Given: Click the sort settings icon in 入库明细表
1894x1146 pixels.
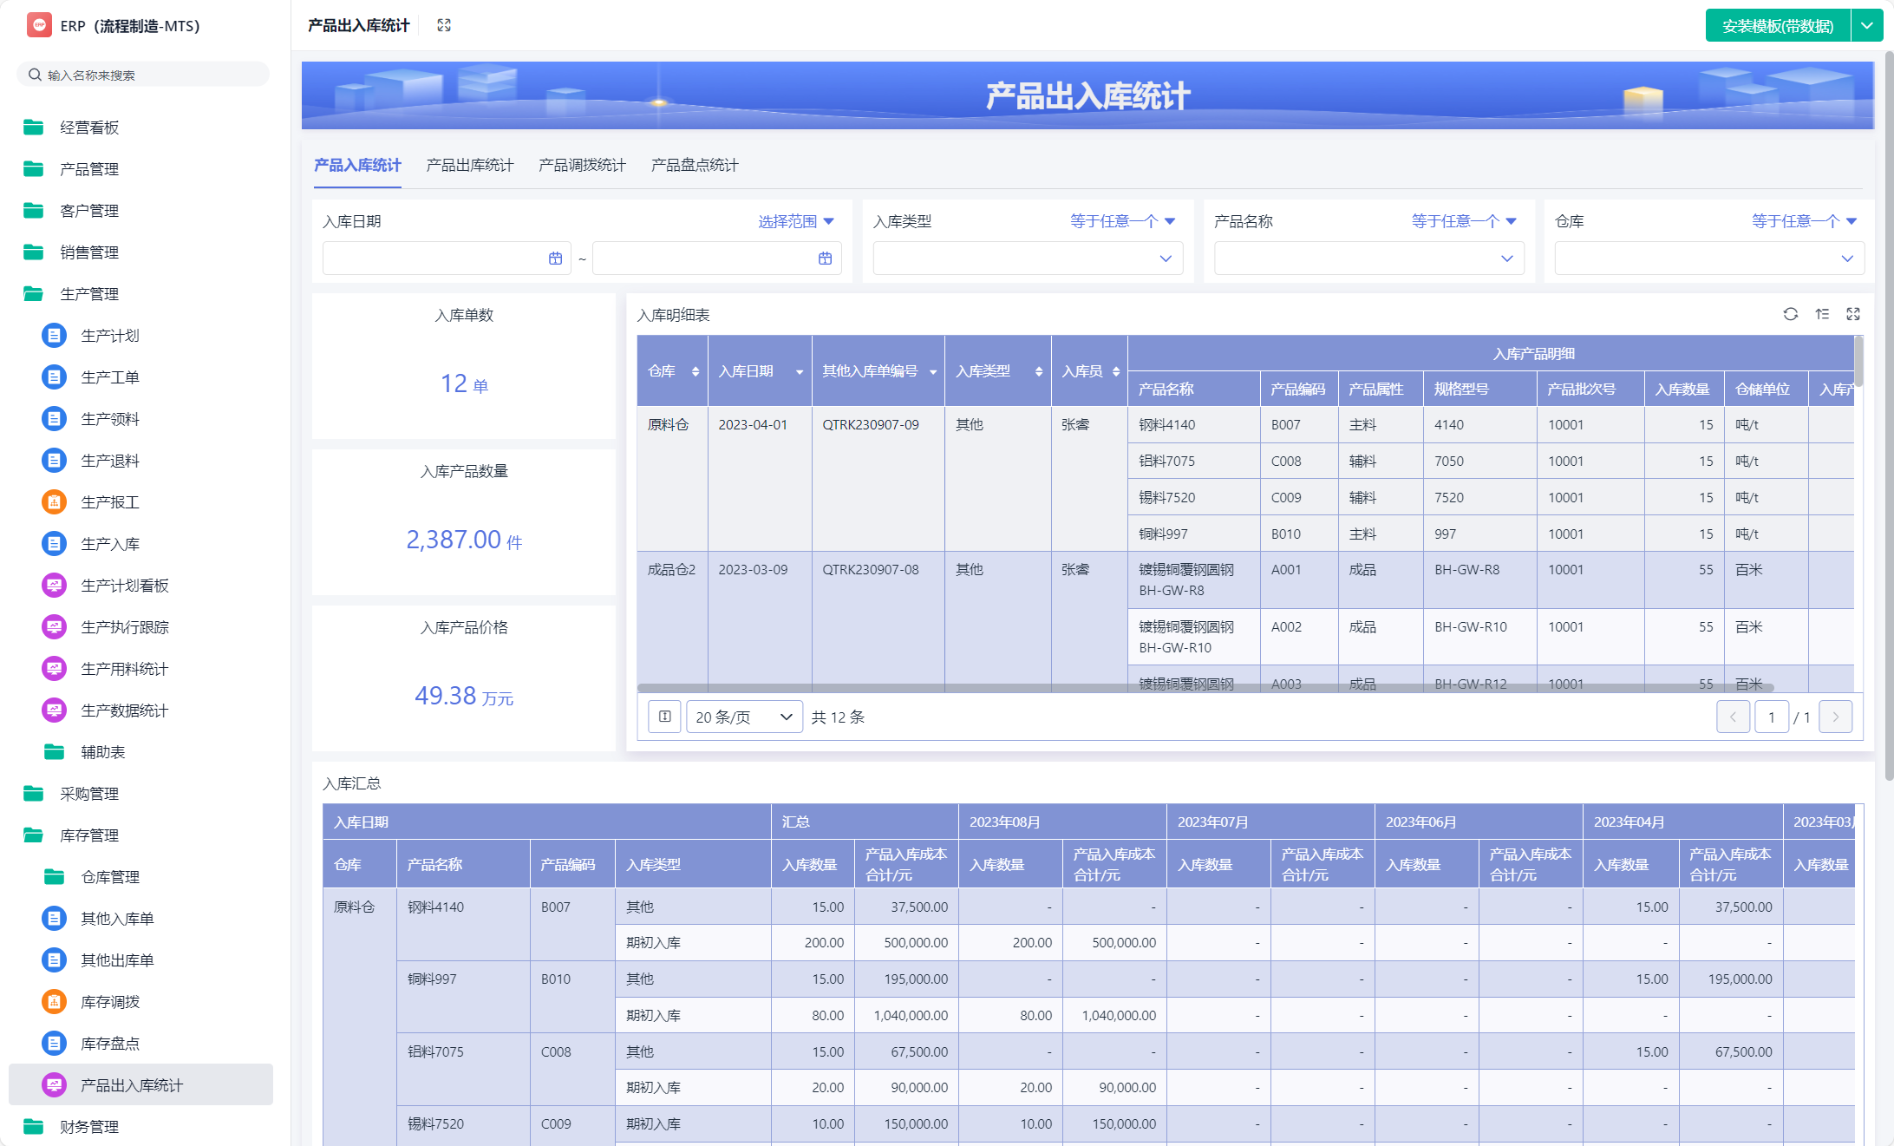Looking at the screenshot, I should (x=1822, y=314).
